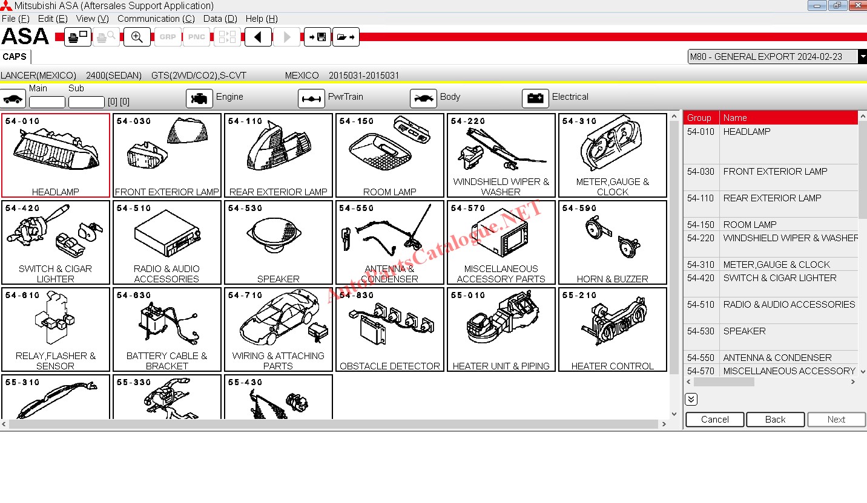
Task: Click the printer setup toolbar icon
Action: 77,37
